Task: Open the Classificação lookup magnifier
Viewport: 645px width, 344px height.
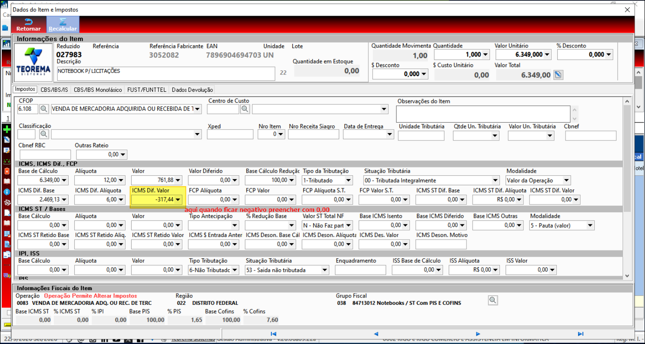Action: [44, 134]
